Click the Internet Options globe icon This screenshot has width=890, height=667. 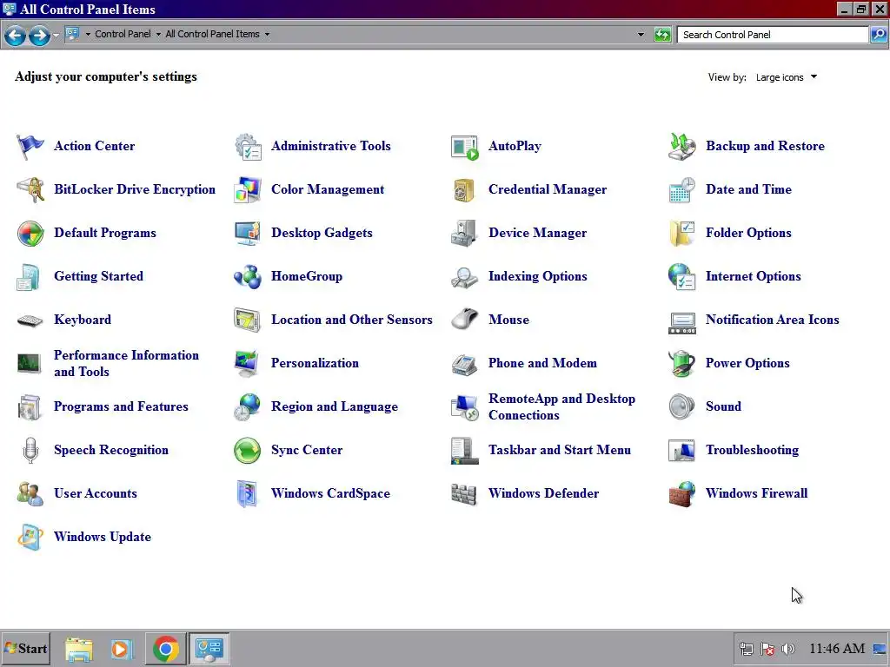tap(681, 277)
